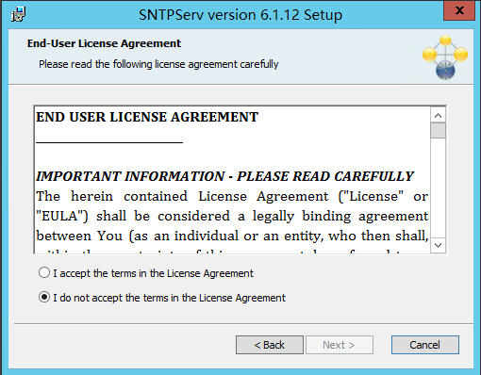Screen dimensions: 481x375
Task: Close the setup window with X
Action: point(459,10)
